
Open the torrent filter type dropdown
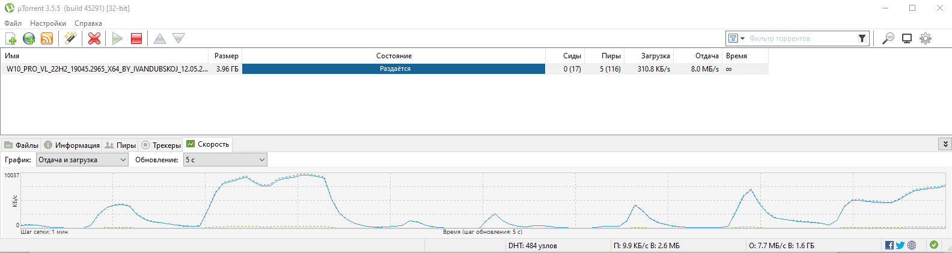pyautogui.click(x=736, y=38)
